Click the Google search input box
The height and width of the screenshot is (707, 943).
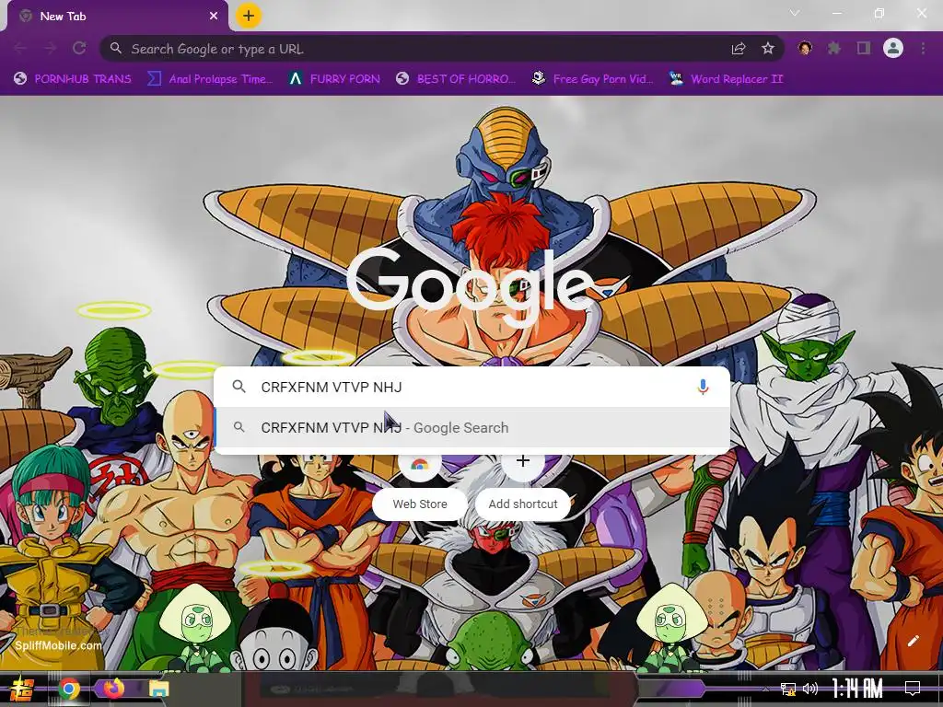click(472, 387)
